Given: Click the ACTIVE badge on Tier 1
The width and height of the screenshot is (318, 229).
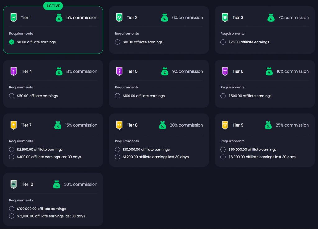Looking at the screenshot, I should click(x=53, y=6).
